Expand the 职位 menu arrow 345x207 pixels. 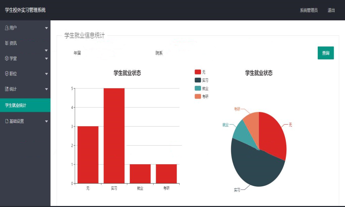(47, 74)
